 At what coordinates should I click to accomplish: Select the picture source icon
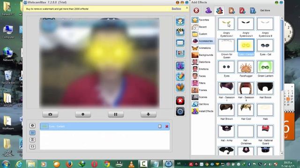point(180,53)
